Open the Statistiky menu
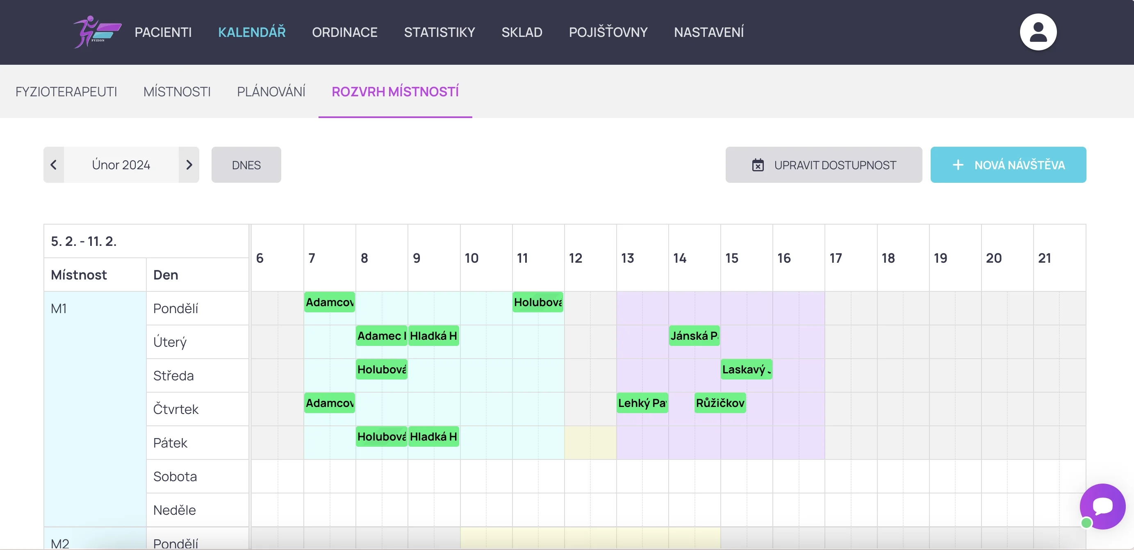This screenshot has height=550, width=1134. (439, 32)
